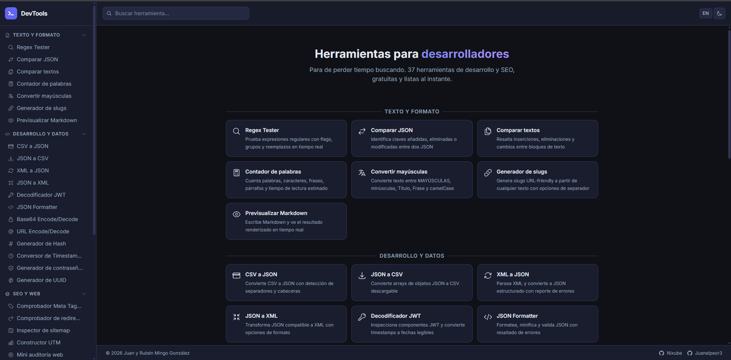Click the map icon beside Inspector de sitemap
The image size is (731, 360).
pos(11,330)
